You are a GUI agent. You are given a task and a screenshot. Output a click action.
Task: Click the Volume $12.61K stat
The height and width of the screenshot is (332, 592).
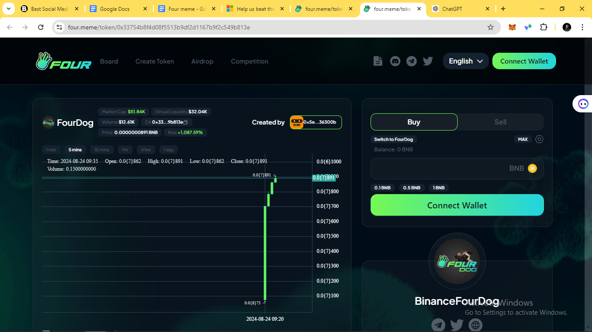pyautogui.click(x=118, y=122)
